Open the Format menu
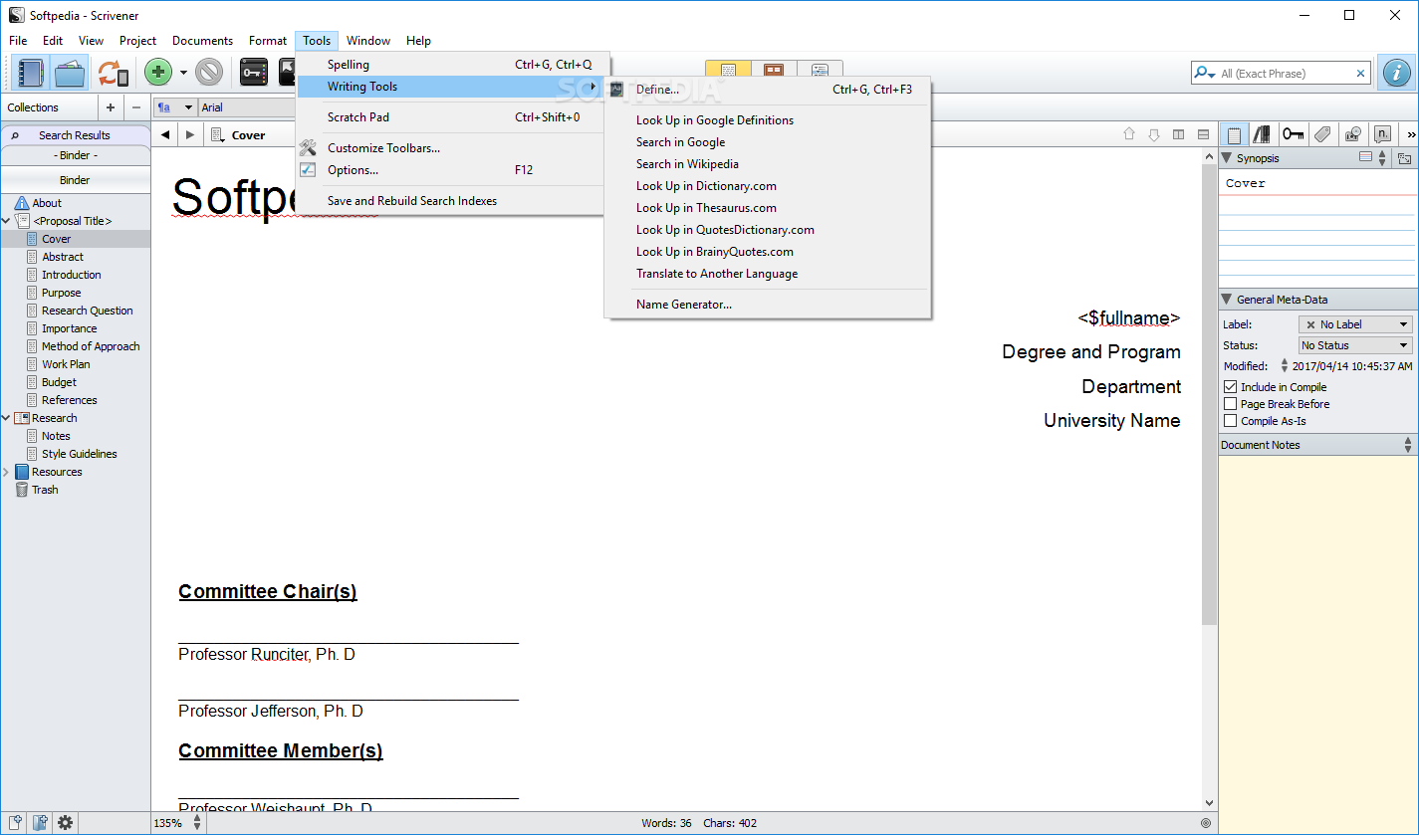 tap(268, 41)
